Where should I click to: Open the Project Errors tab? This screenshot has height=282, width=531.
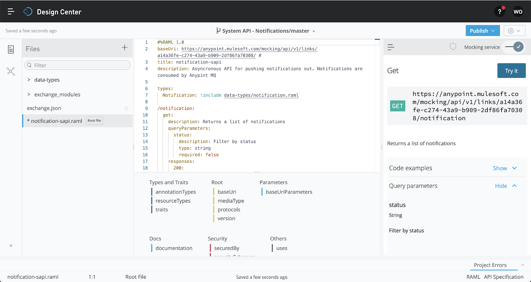(490, 265)
